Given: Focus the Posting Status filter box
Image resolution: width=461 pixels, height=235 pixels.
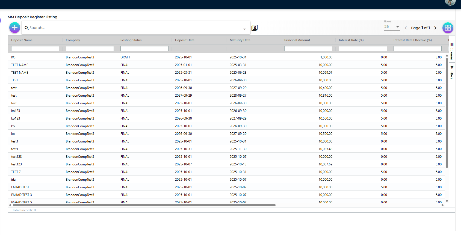Looking at the screenshot, I should [x=144, y=49].
